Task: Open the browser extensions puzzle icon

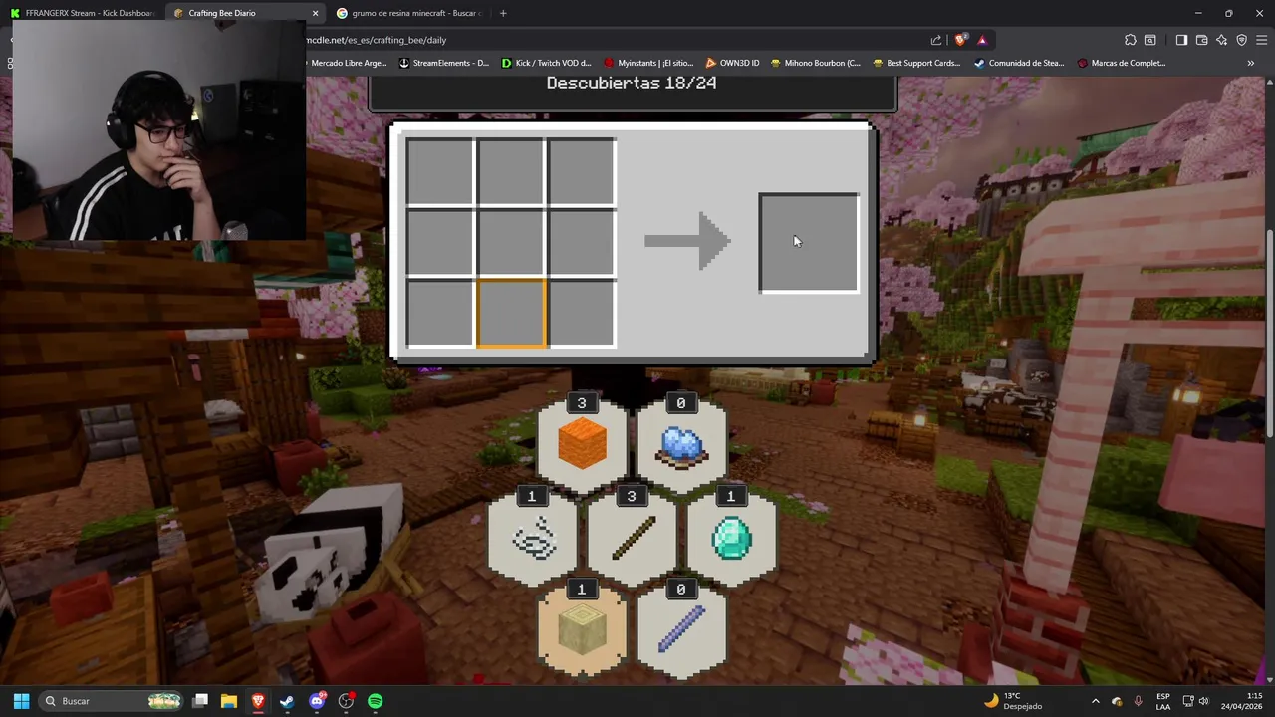Action: click(1130, 40)
